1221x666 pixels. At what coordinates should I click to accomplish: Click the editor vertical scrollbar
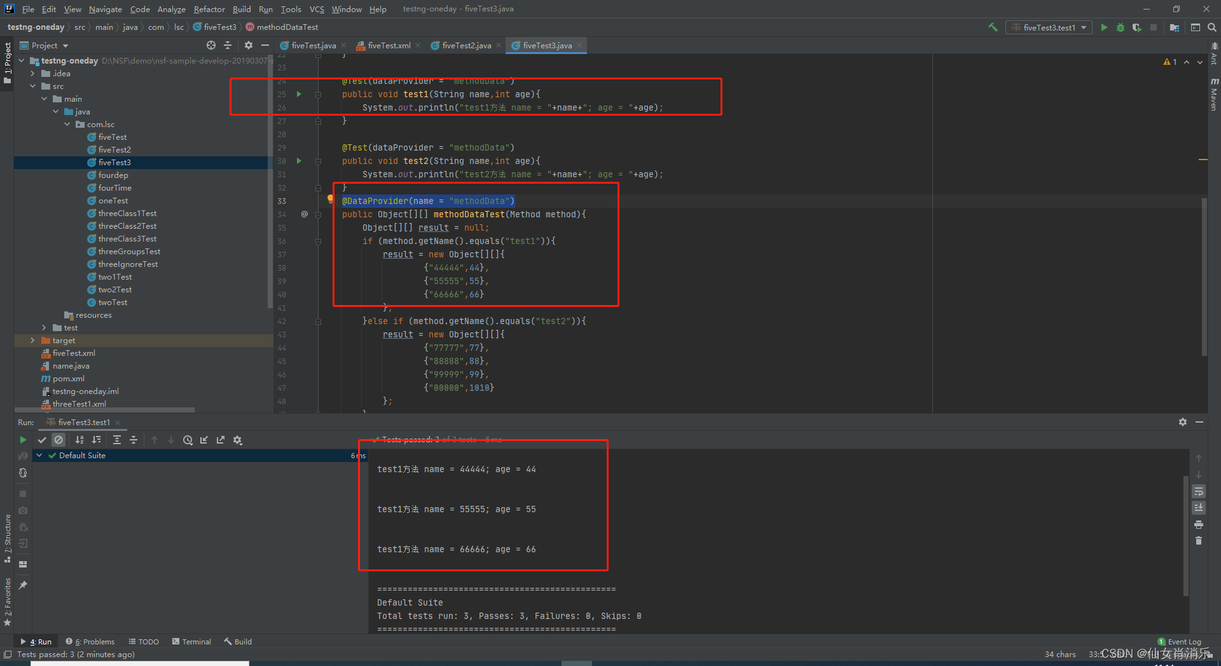(x=1204, y=276)
